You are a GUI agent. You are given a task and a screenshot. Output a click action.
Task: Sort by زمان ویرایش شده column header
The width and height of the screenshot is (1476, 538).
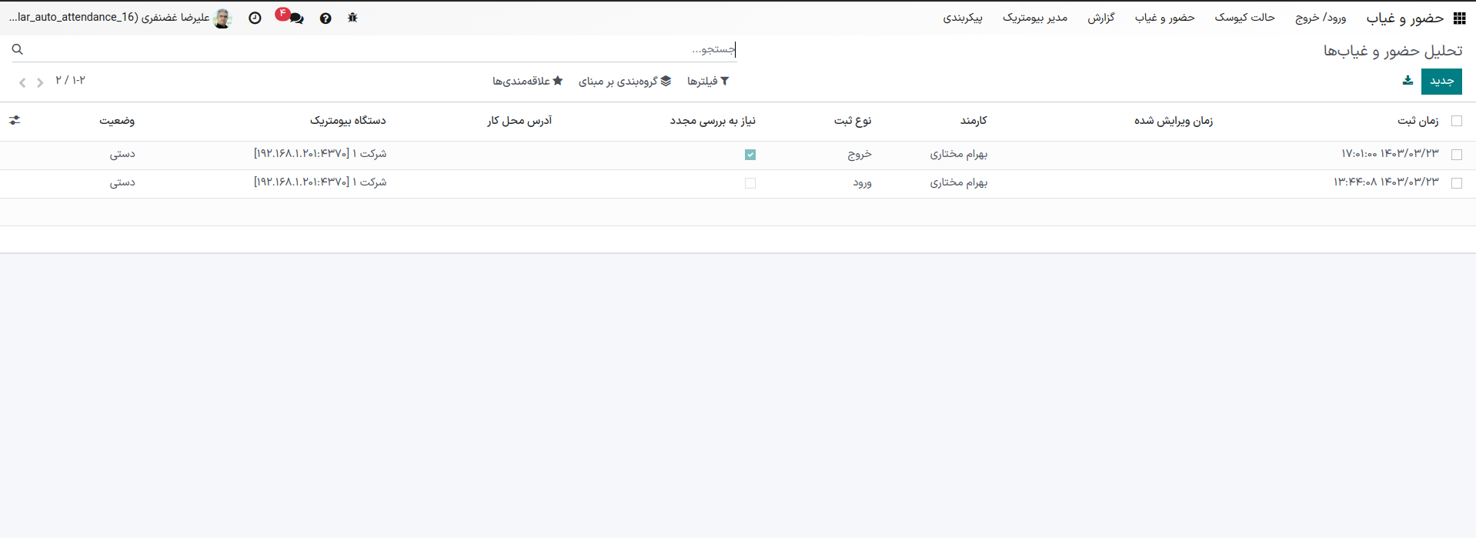click(x=1173, y=121)
